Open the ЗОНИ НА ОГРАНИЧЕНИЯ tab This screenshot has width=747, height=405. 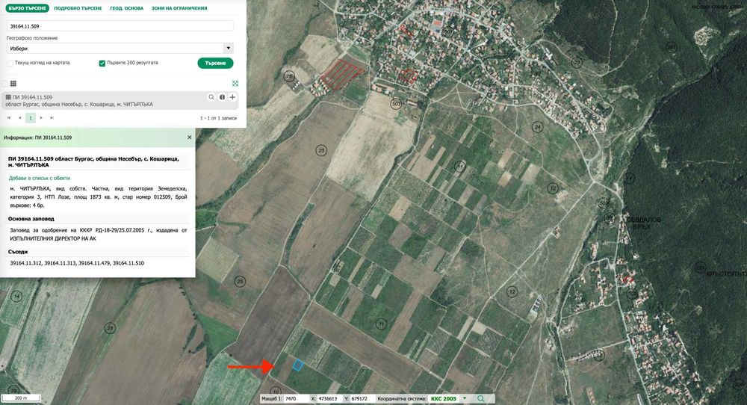click(179, 8)
